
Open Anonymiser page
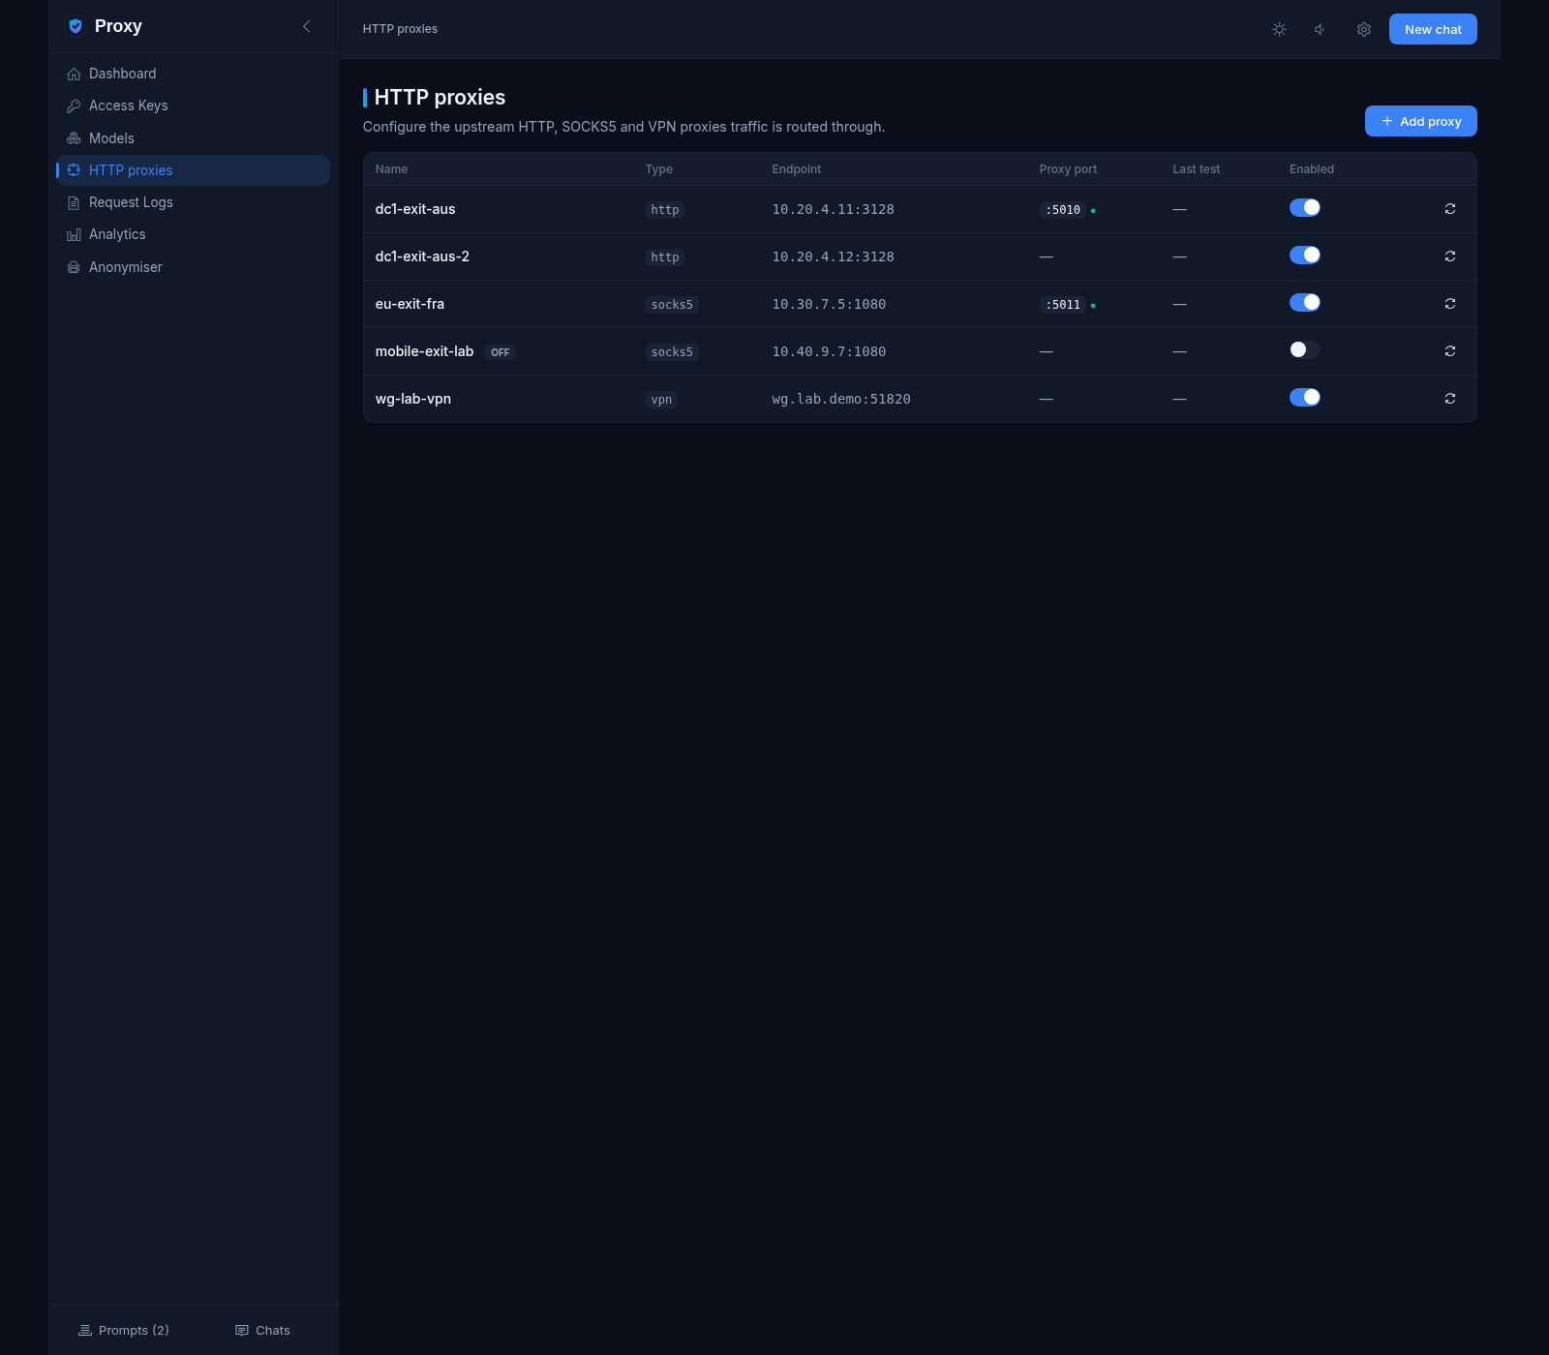click(193, 267)
